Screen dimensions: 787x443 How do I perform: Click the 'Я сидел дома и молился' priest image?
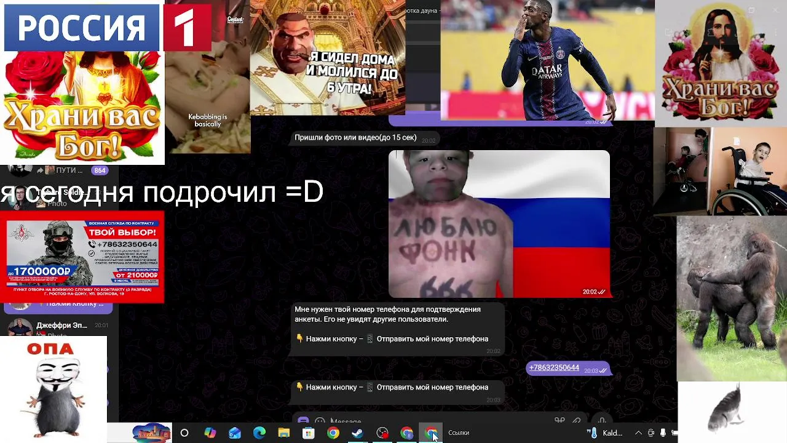(328, 58)
